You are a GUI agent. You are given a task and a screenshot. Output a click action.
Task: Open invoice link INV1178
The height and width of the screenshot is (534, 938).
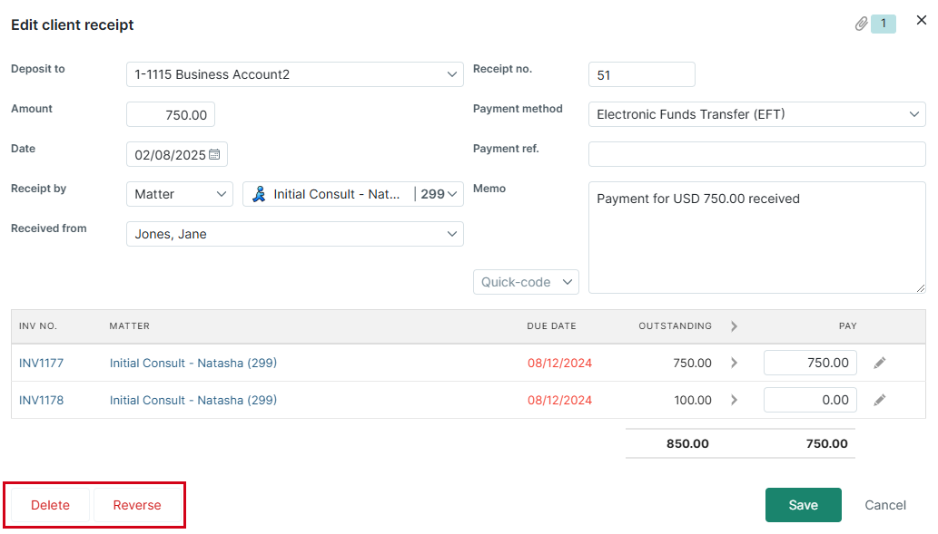(x=41, y=400)
